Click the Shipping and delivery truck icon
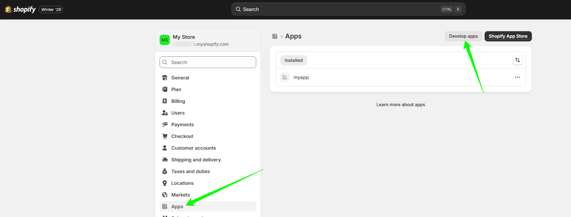Viewport: 571px width, 217px height. coord(165,160)
